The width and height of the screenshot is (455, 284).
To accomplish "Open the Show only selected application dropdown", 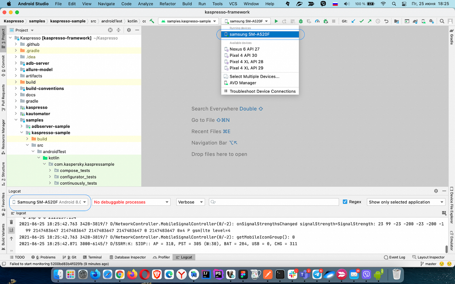I will 406,202.
